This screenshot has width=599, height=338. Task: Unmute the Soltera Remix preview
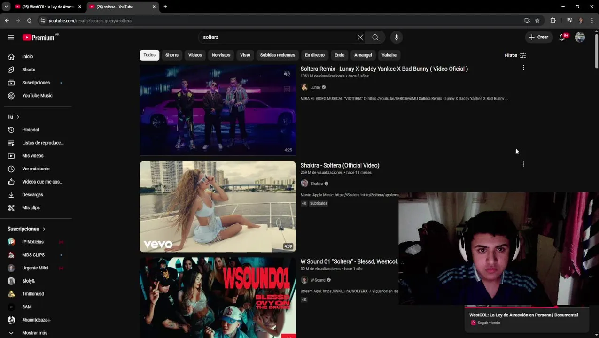[287, 74]
